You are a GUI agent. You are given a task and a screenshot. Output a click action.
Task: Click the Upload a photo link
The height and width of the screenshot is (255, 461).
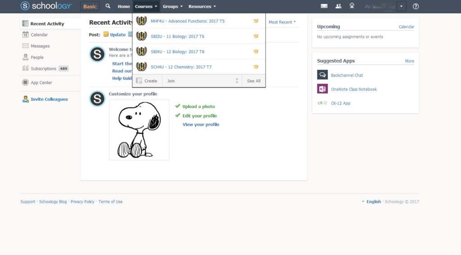[x=199, y=106]
